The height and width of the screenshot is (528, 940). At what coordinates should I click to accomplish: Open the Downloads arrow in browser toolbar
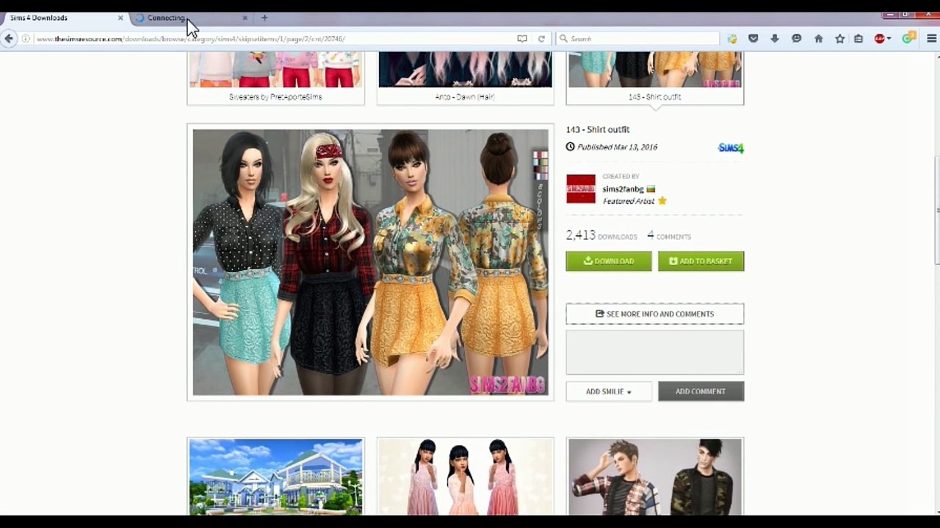[x=775, y=39]
